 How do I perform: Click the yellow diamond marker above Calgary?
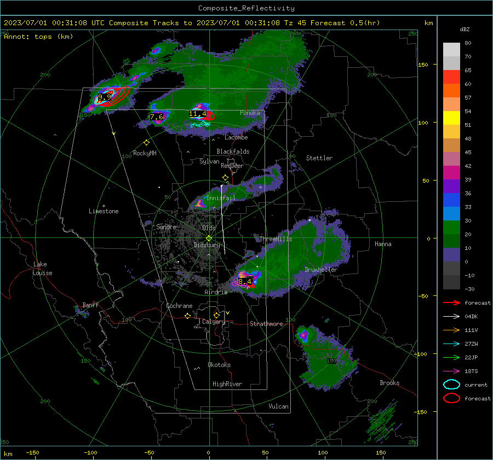[x=216, y=315]
